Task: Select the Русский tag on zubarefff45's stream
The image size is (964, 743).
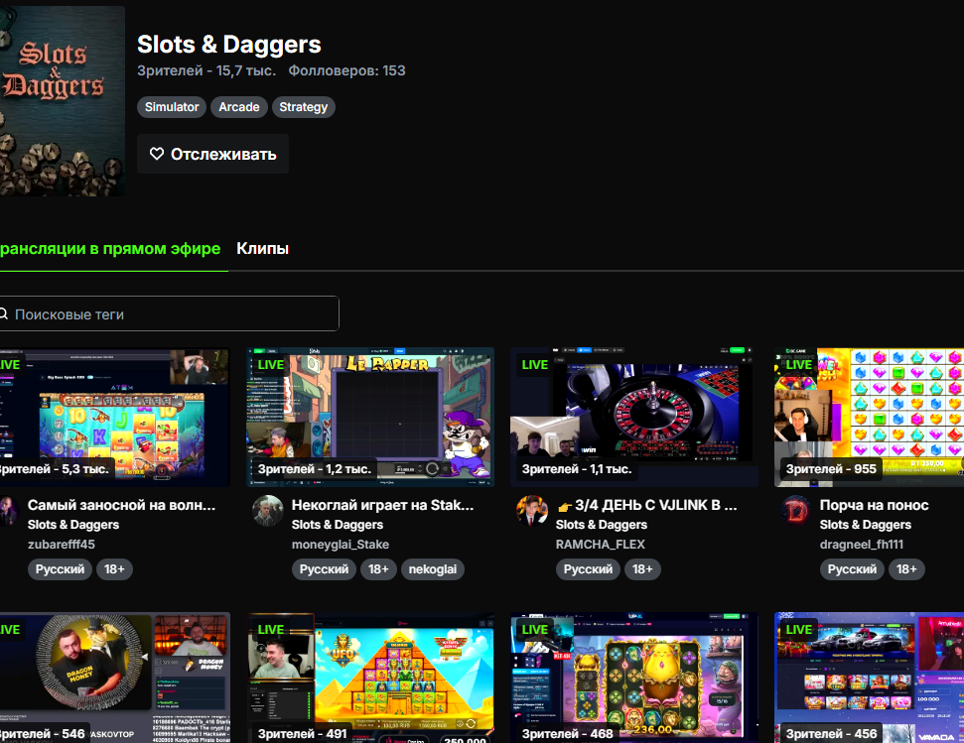Action: 60,569
